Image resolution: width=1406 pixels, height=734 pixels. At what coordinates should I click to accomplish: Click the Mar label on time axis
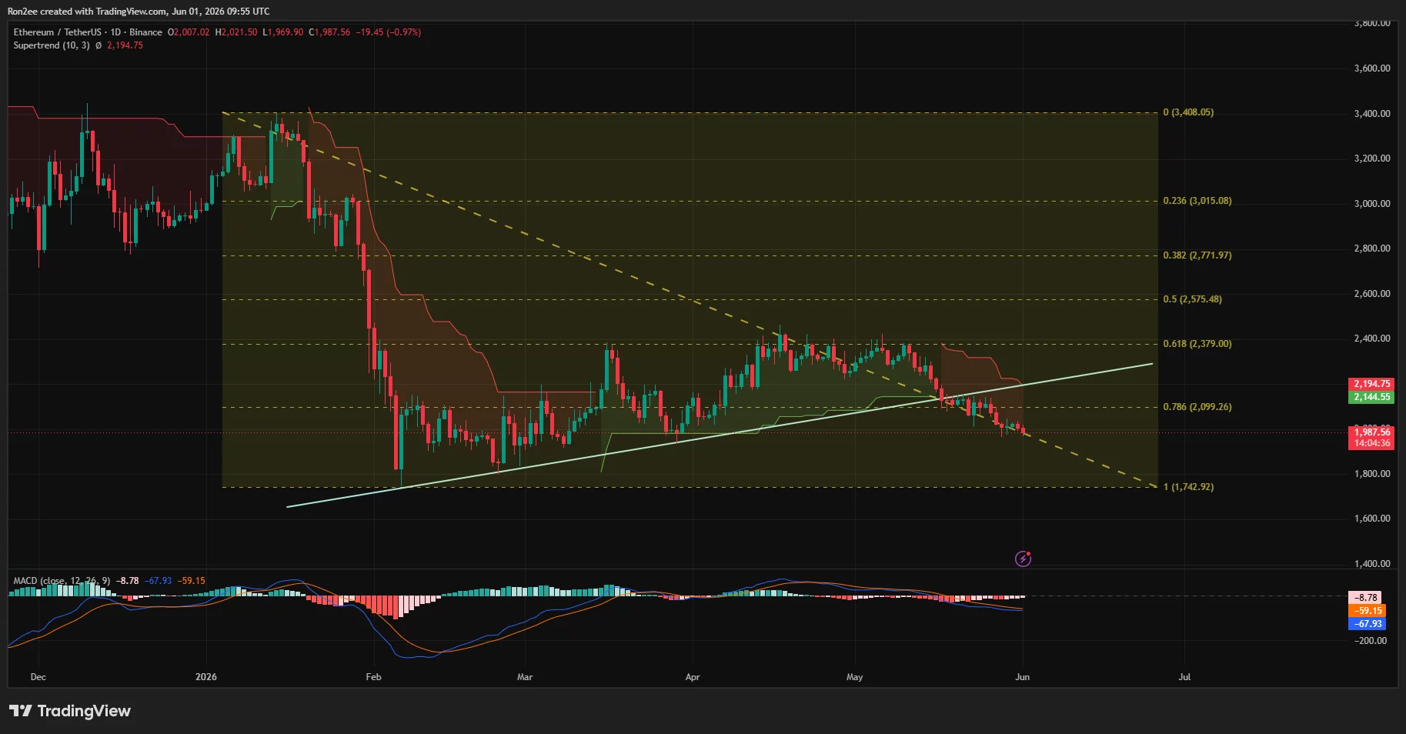pyautogui.click(x=525, y=677)
